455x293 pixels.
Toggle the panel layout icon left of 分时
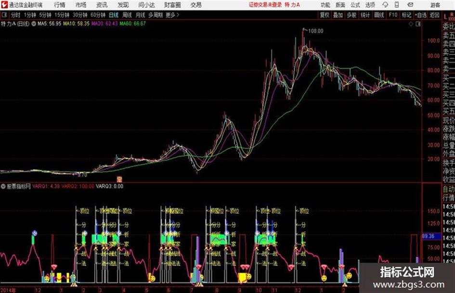pos(4,15)
